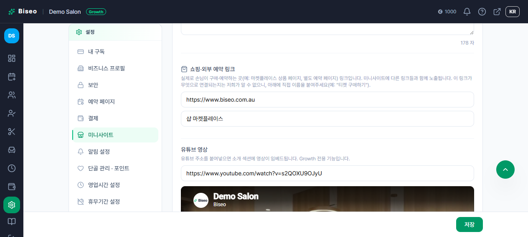The width and height of the screenshot is (528, 237).
Task: Click the 유튜브 영상 section heading
Action: (194, 150)
